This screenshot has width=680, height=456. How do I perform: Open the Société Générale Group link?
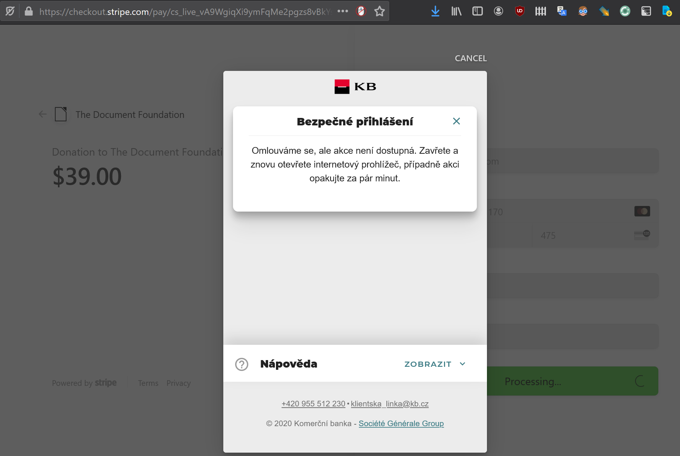tap(401, 424)
